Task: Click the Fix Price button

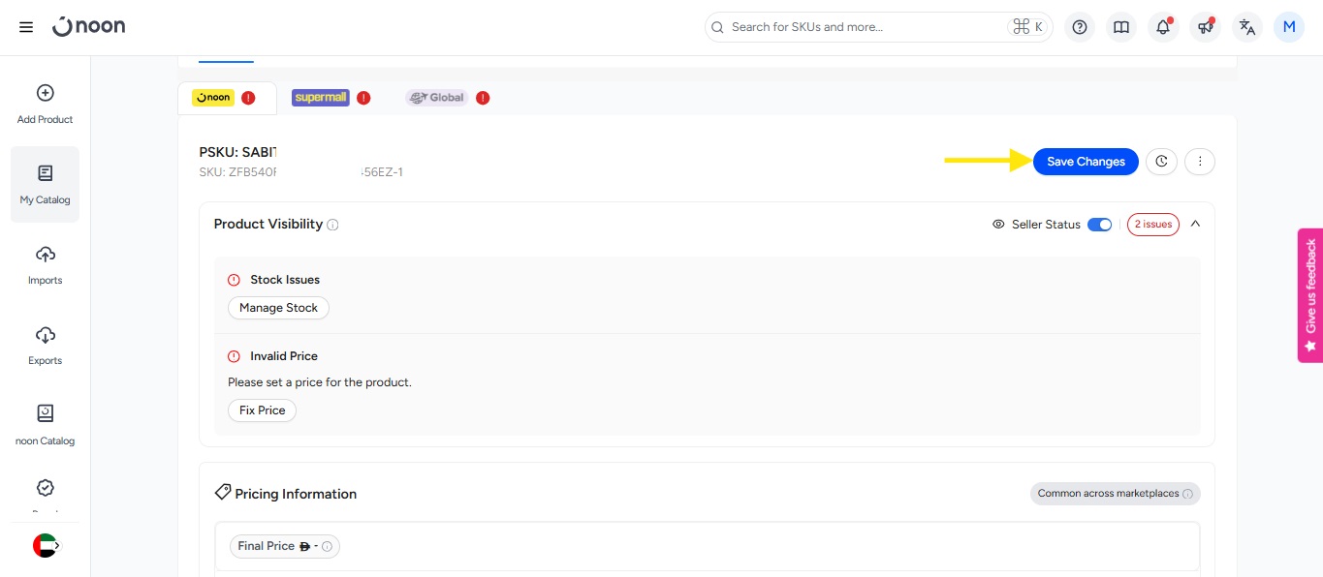Action: tap(262, 410)
